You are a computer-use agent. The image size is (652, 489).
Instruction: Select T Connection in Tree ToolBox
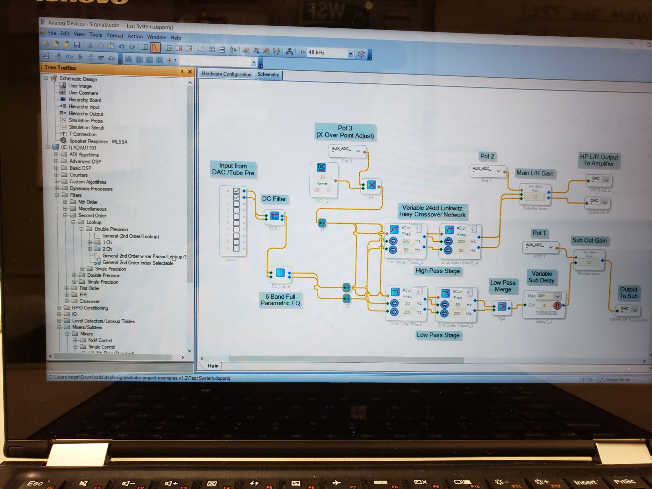coord(83,134)
